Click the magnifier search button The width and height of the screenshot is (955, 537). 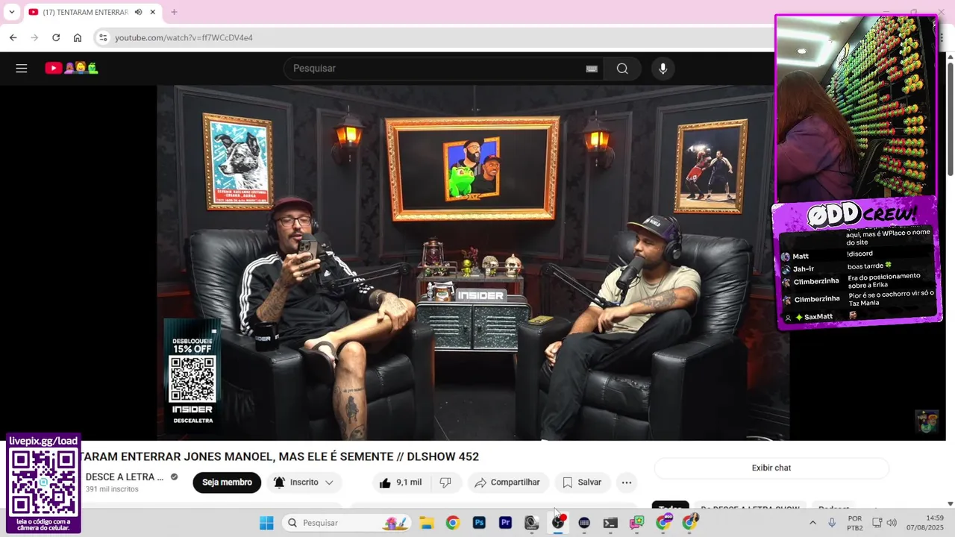[622, 69]
